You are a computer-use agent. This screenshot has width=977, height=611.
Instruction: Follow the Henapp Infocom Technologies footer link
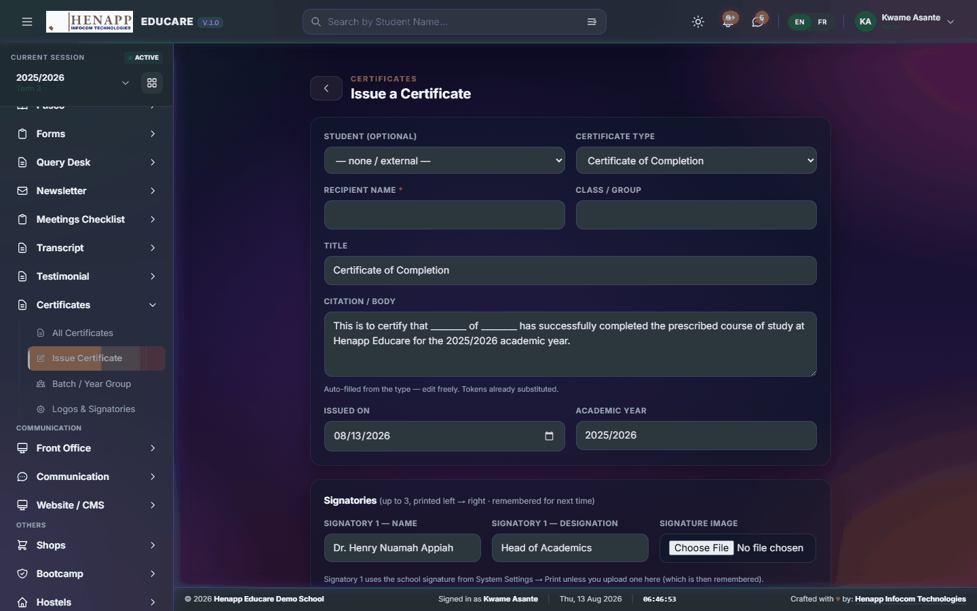pyautogui.click(x=911, y=599)
